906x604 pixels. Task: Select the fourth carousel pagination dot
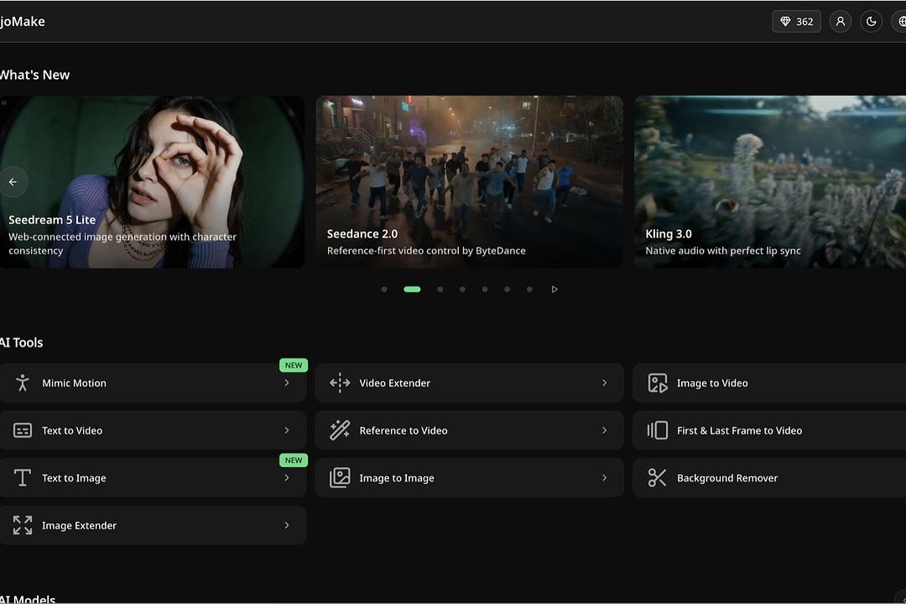pyautogui.click(x=462, y=289)
